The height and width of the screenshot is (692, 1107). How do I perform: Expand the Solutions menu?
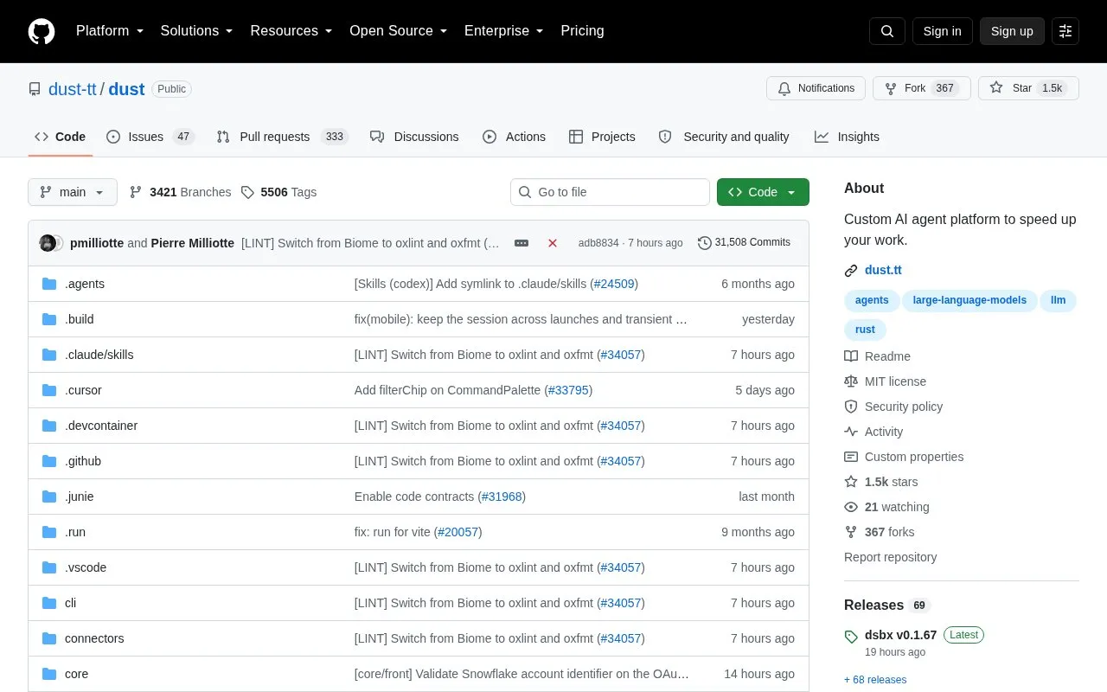[197, 31]
